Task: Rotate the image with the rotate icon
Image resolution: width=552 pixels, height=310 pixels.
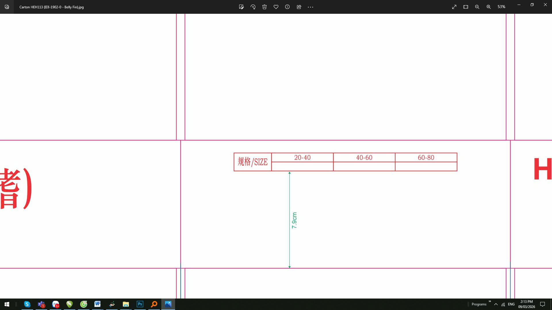Action: [x=253, y=7]
